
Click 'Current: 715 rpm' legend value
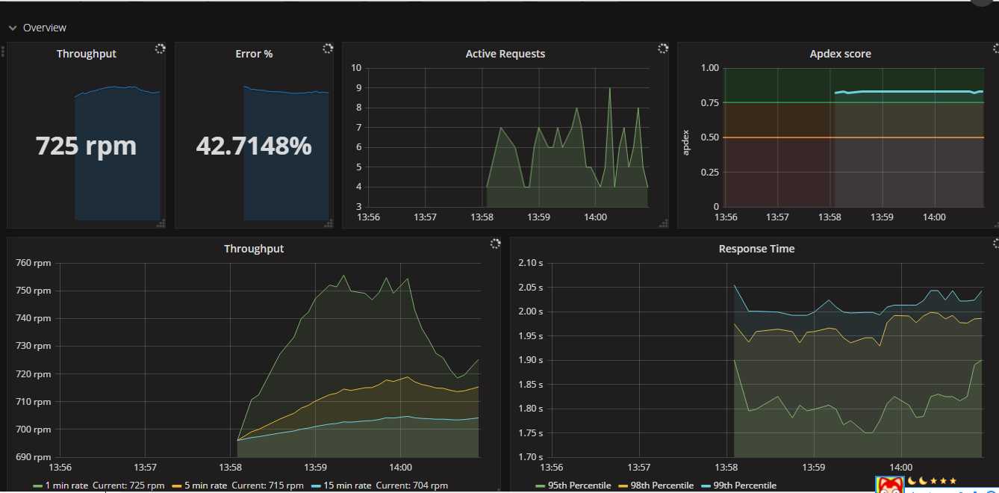click(267, 486)
